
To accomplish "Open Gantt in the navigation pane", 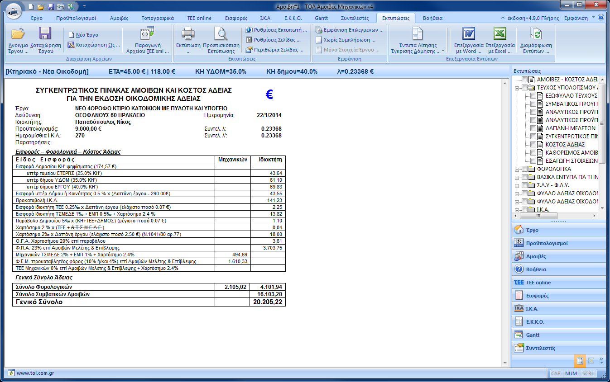I will coord(558,335).
